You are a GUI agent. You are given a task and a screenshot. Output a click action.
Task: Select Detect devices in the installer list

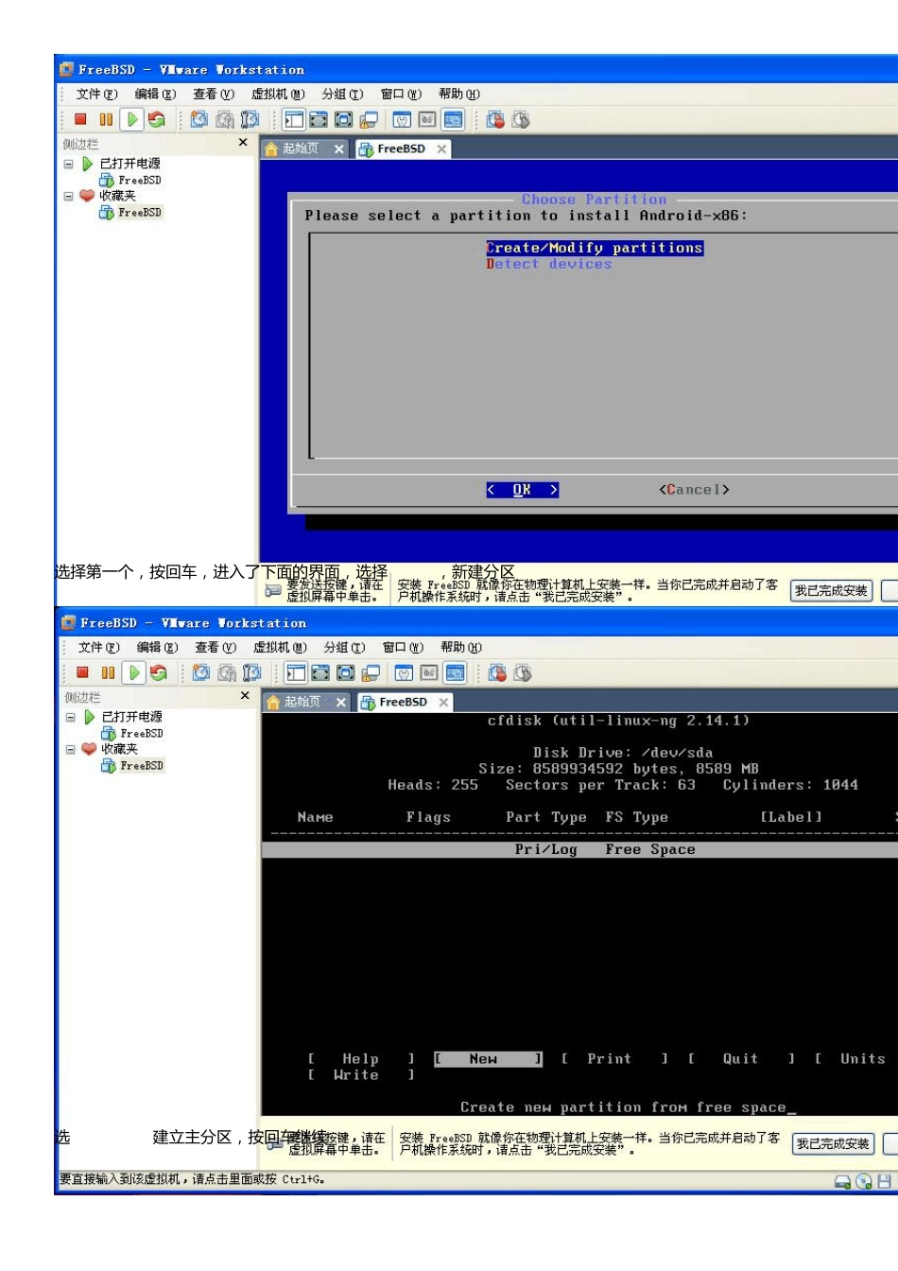point(548,264)
